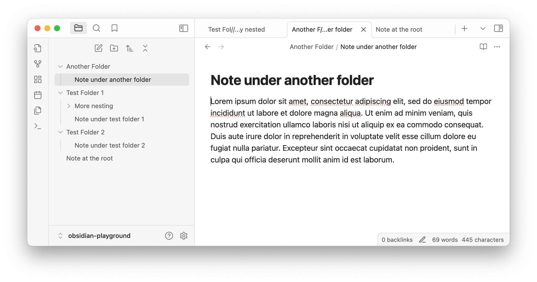Switch to the Test Fol//...y nested tab
The height and width of the screenshot is (282, 537).
pos(236,29)
